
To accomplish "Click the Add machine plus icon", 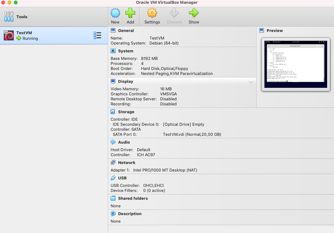I will [x=130, y=13].
